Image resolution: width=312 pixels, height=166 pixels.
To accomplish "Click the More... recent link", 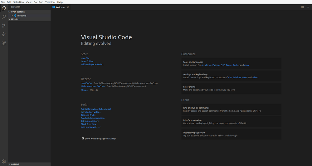I will pyautogui.click(x=84, y=90).
